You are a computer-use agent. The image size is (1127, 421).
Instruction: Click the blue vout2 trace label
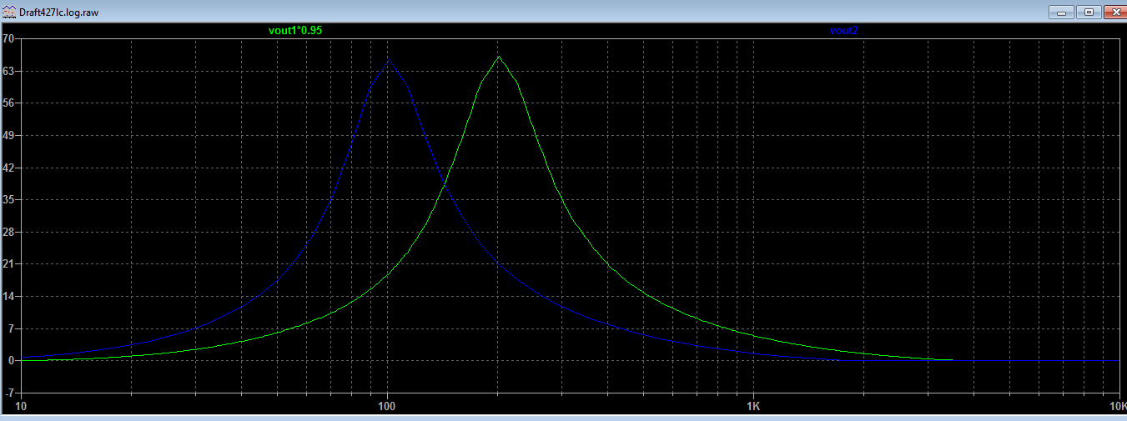pos(843,31)
